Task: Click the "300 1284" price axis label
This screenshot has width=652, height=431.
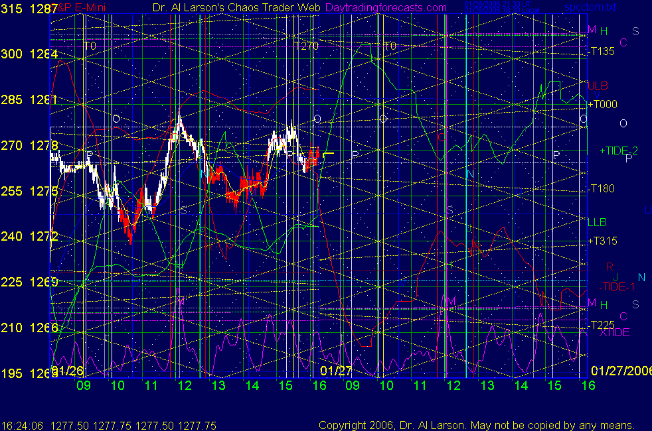Action: [x=29, y=54]
